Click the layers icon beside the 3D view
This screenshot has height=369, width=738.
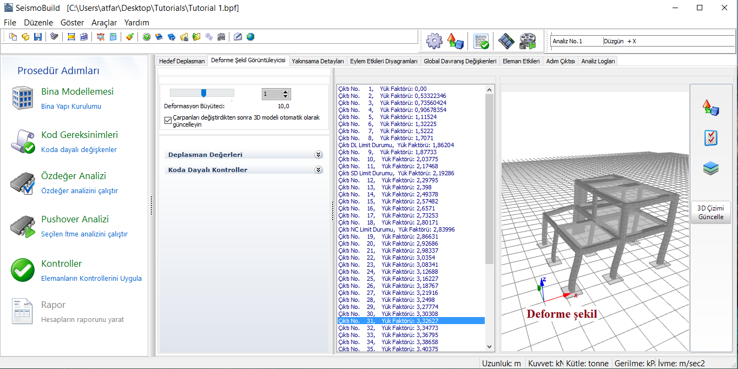coord(710,168)
